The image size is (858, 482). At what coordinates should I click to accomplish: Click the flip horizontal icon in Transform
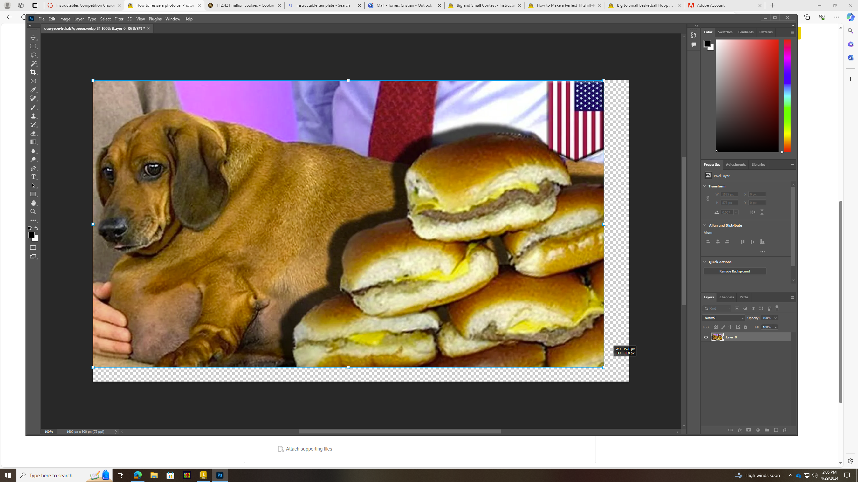click(x=752, y=212)
